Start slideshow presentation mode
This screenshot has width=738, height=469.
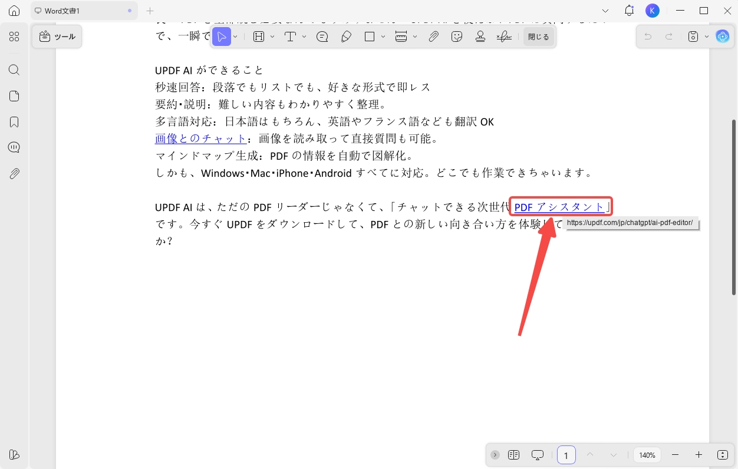point(538,455)
